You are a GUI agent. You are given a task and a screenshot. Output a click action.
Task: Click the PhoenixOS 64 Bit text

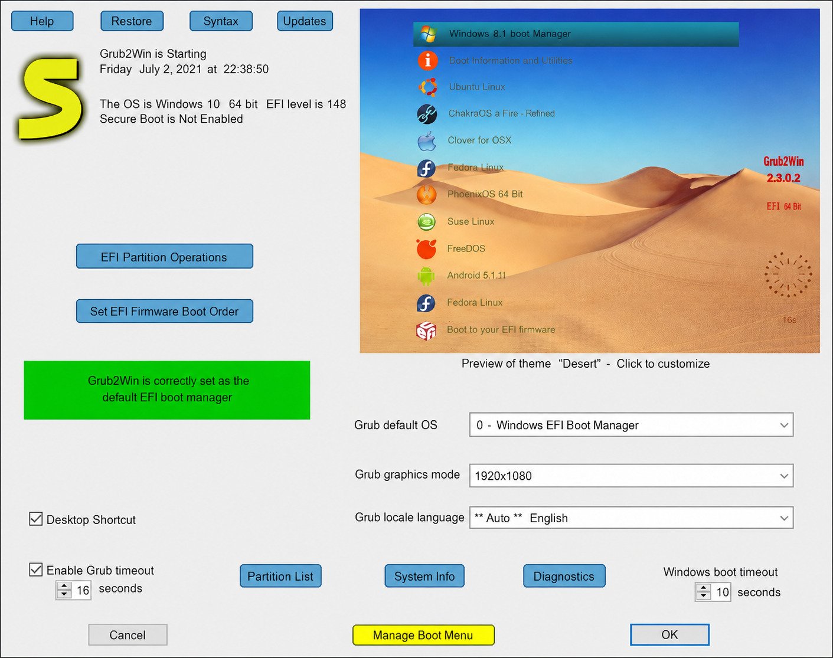(x=485, y=194)
